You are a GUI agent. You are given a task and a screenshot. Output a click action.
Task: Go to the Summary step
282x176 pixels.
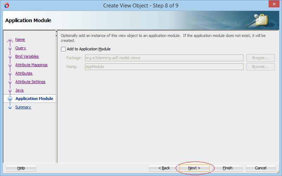tap(23, 107)
